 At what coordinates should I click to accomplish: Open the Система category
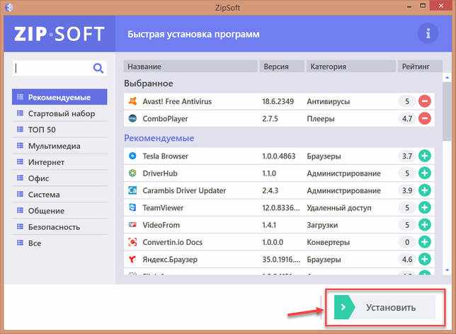pos(59,195)
